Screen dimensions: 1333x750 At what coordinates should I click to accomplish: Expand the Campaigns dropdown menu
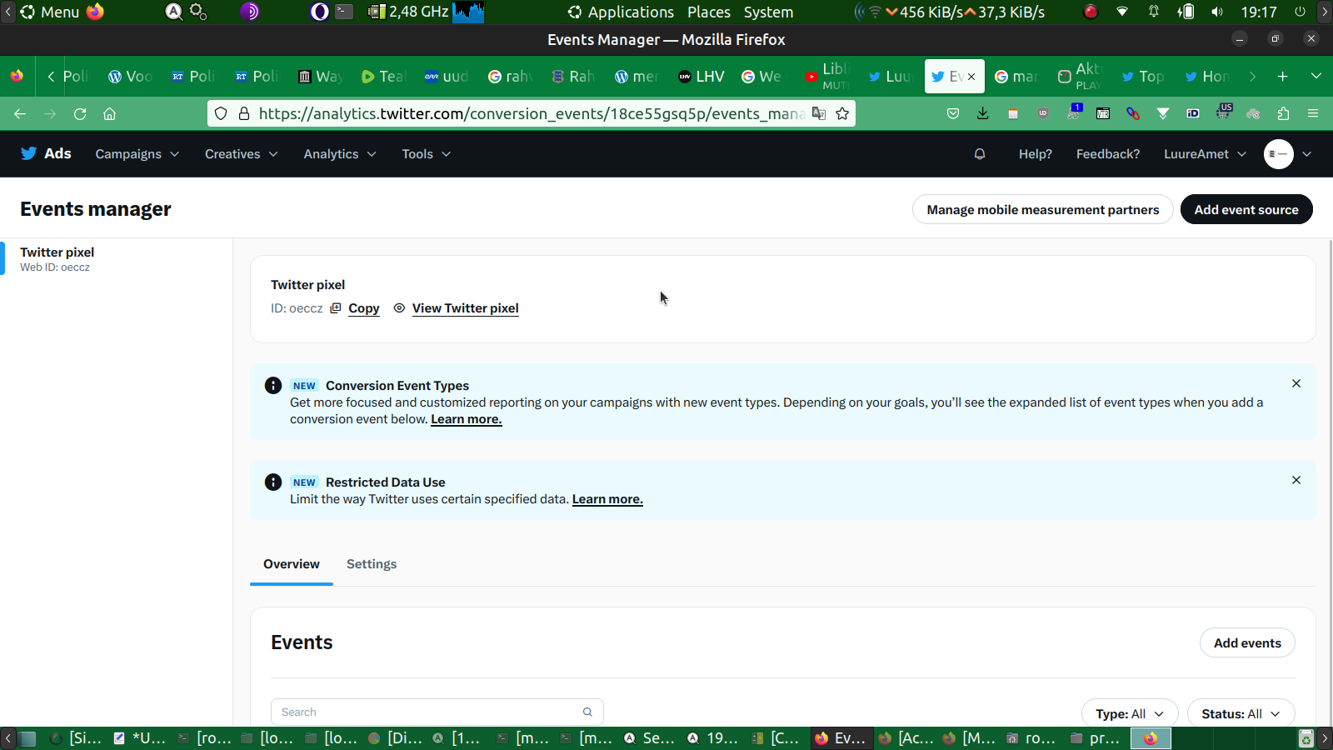pos(137,154)
